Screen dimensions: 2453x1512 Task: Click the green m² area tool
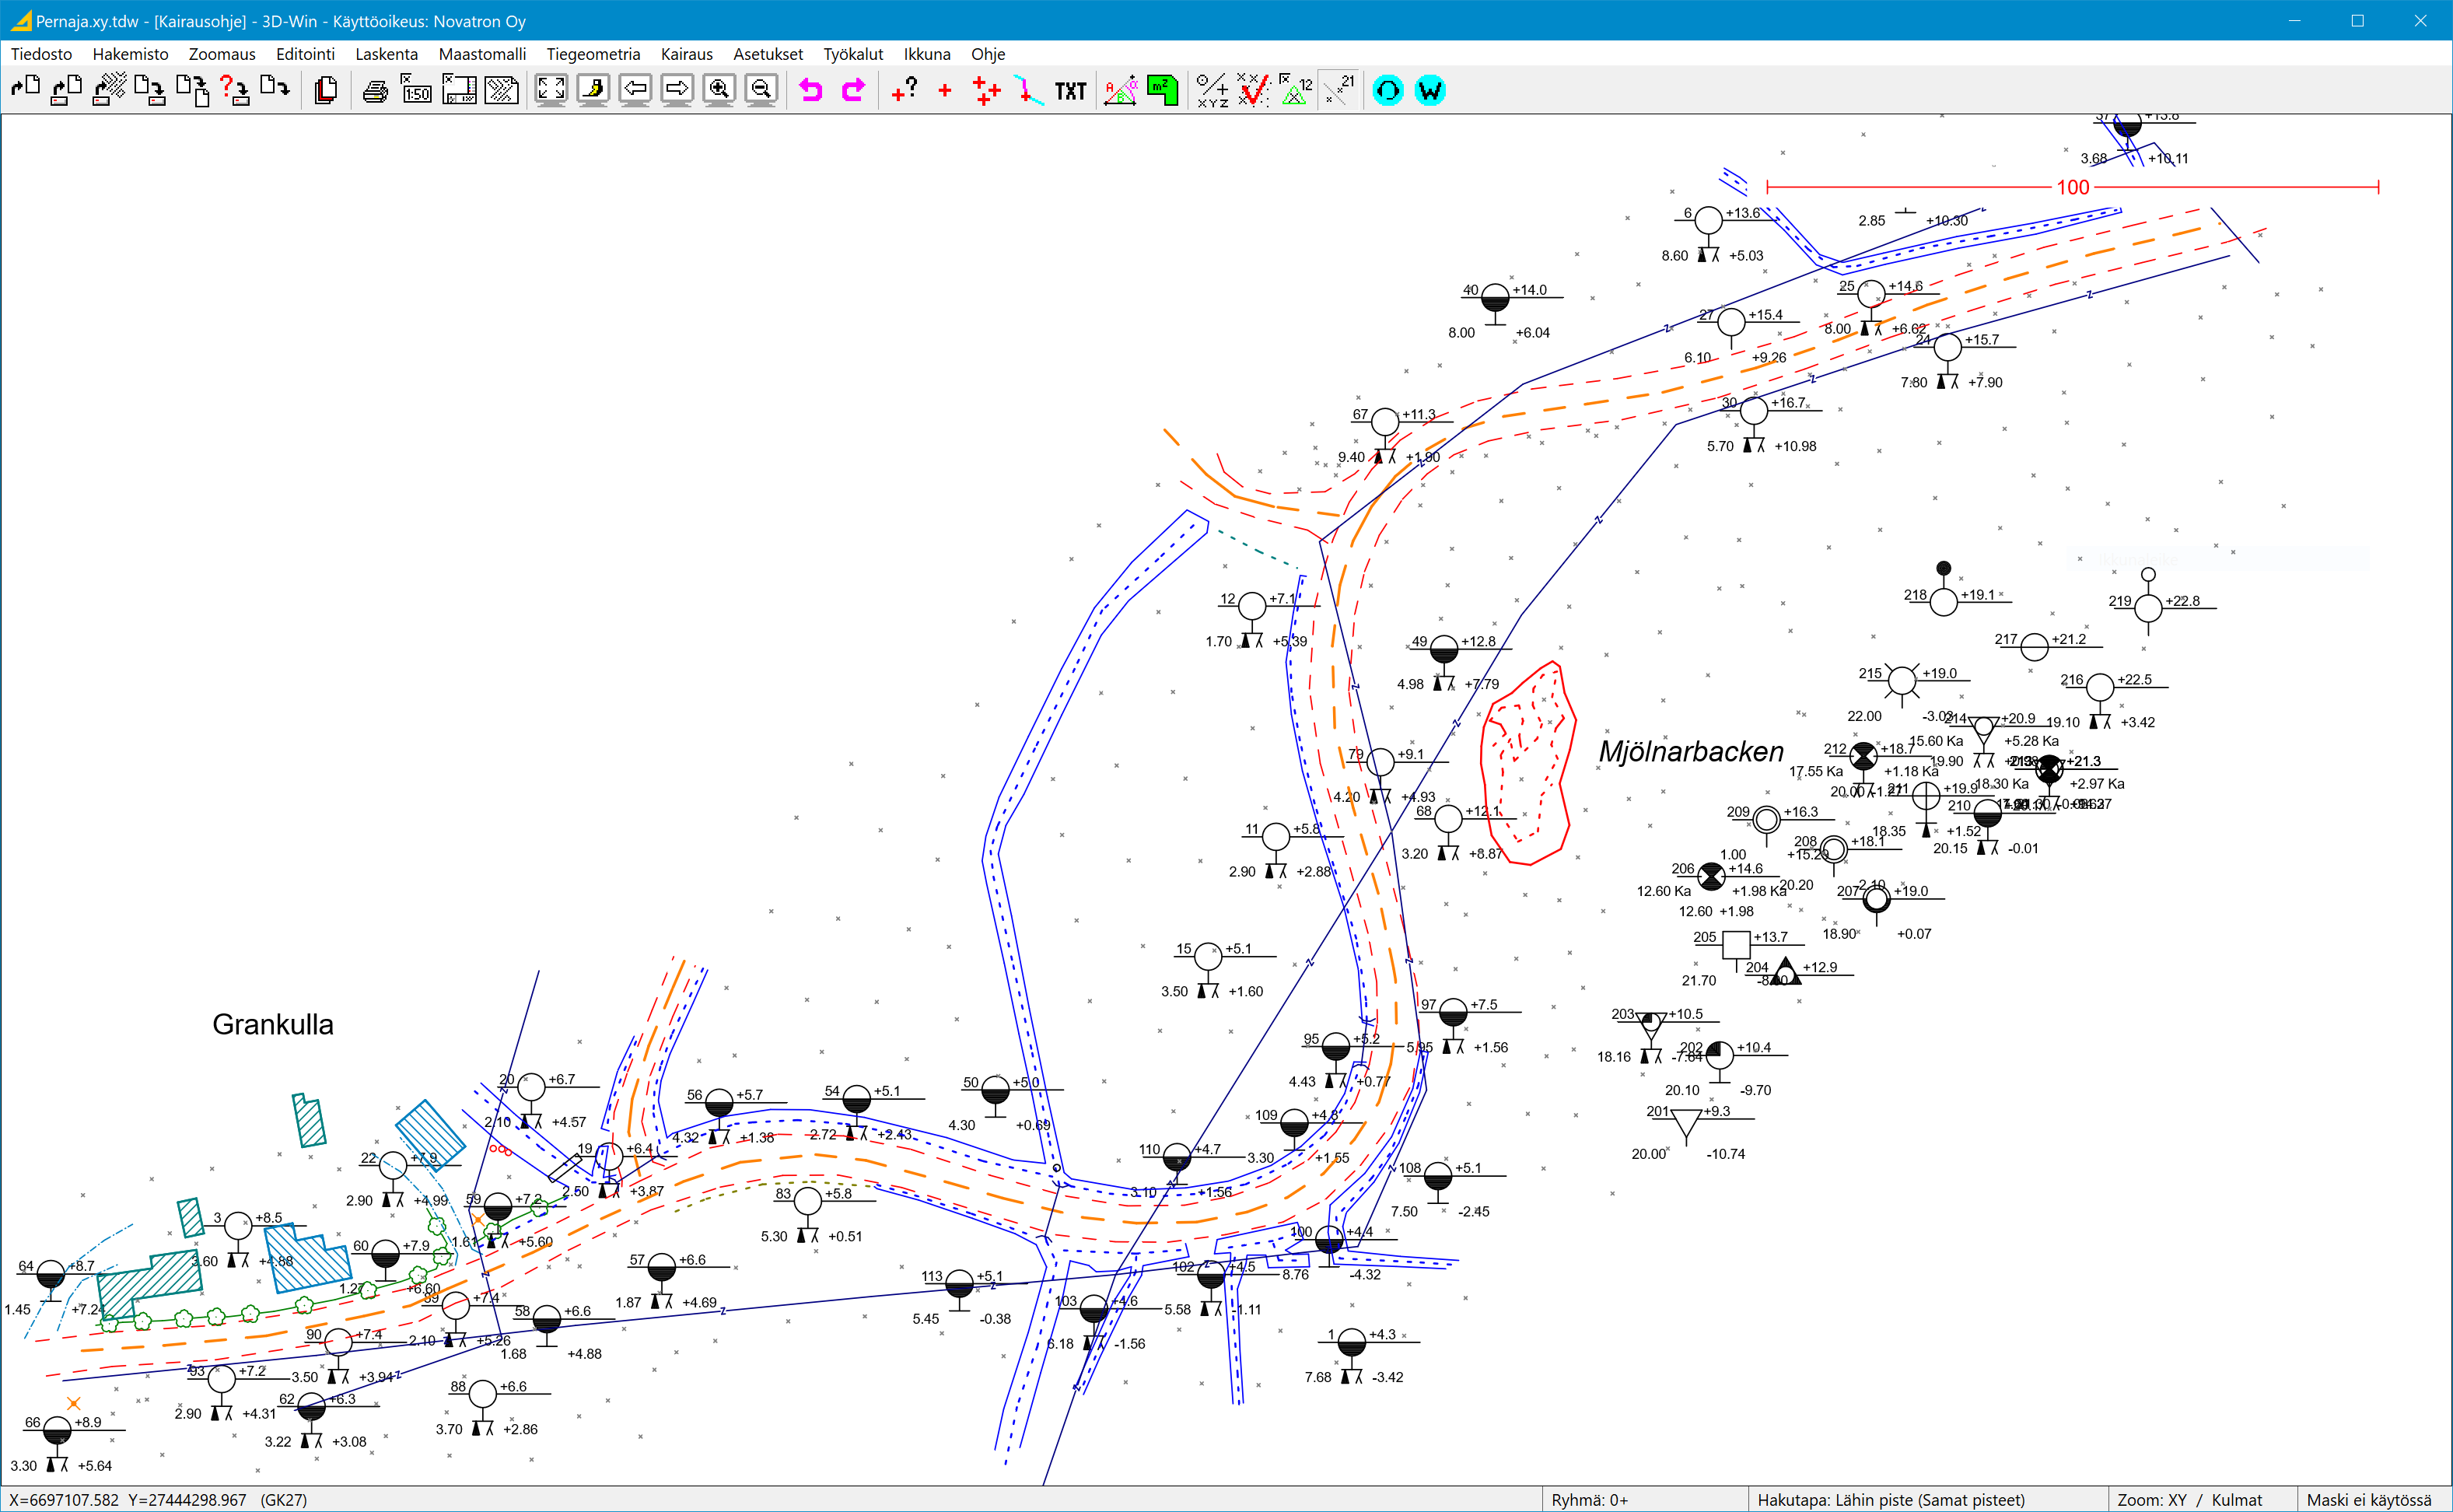pyautogui.click(x=1162, y=90)
